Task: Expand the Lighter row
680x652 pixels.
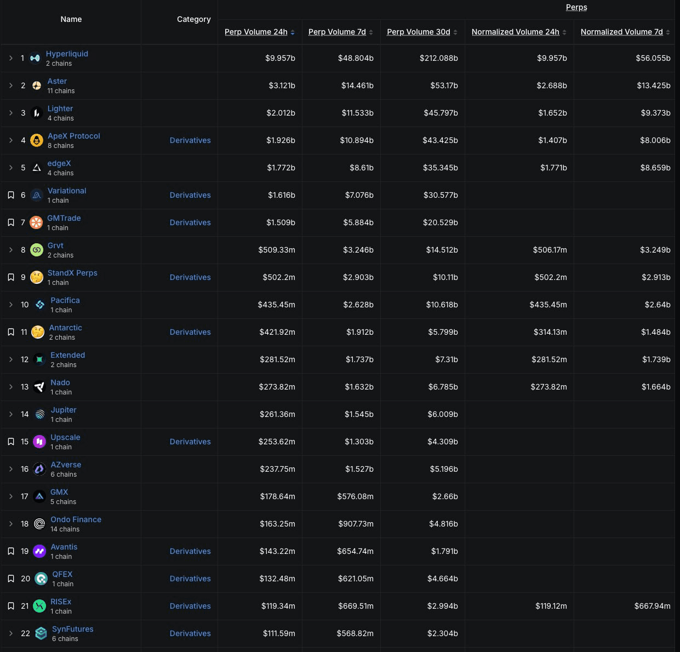Action: (x=10, y=113)
